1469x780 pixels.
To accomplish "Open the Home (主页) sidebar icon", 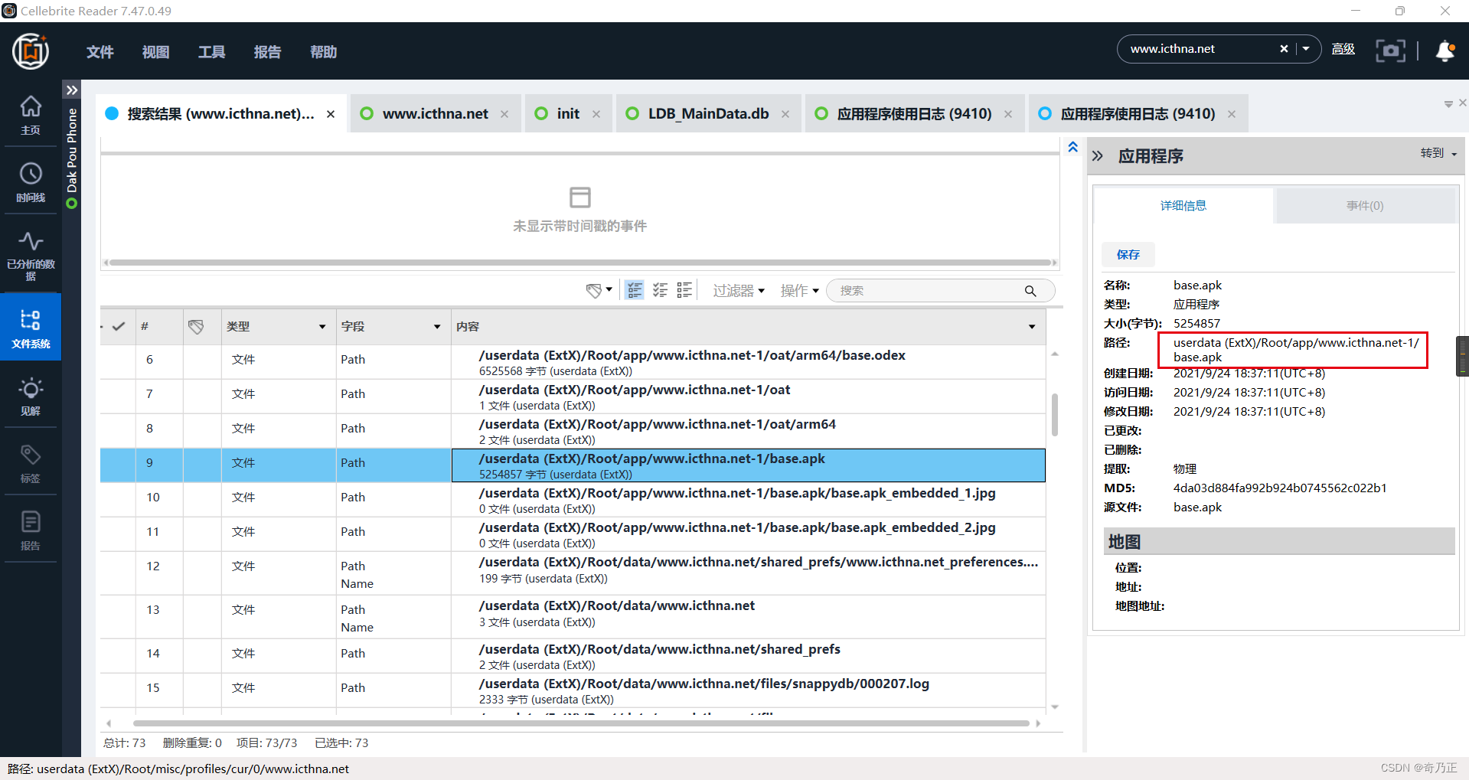I will (x=31, y=115).
